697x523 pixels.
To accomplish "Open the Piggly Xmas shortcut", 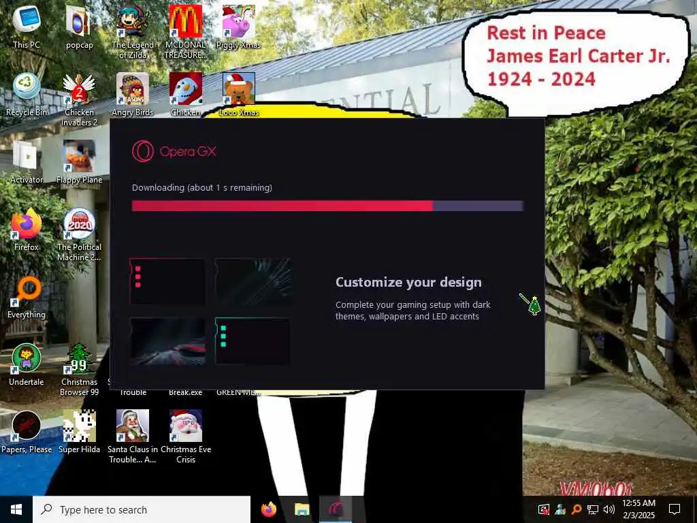I will pyautogui.click(x=238, y=26).
